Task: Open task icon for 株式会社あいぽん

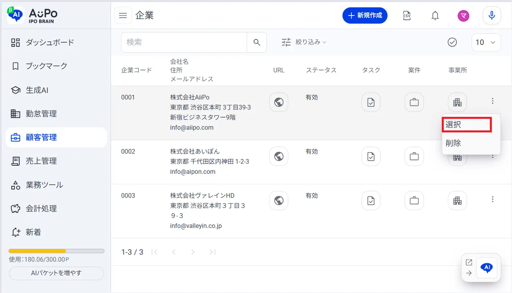Action: pyautogui.click(x=371, y=156)
